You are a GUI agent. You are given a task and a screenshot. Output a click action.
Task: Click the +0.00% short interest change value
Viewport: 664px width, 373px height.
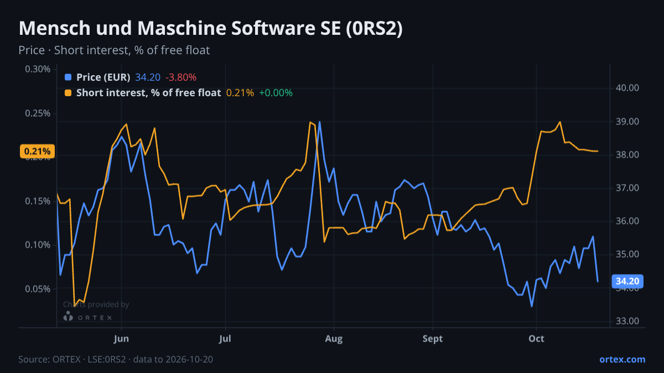(x=276, y=93)
